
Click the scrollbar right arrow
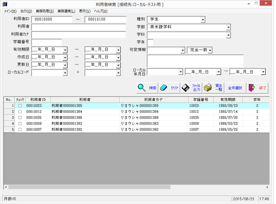click(x=267, y=187)
